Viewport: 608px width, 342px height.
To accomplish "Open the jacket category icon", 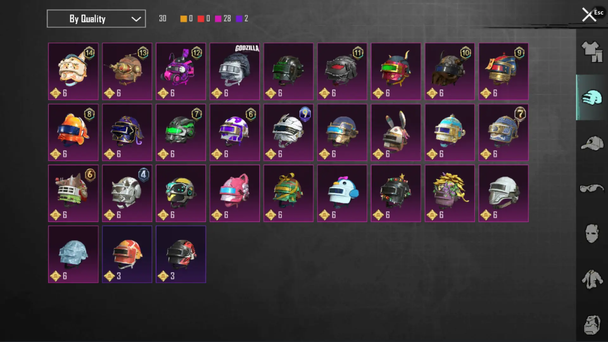I will pyautogui.click(x=592, y=279).
